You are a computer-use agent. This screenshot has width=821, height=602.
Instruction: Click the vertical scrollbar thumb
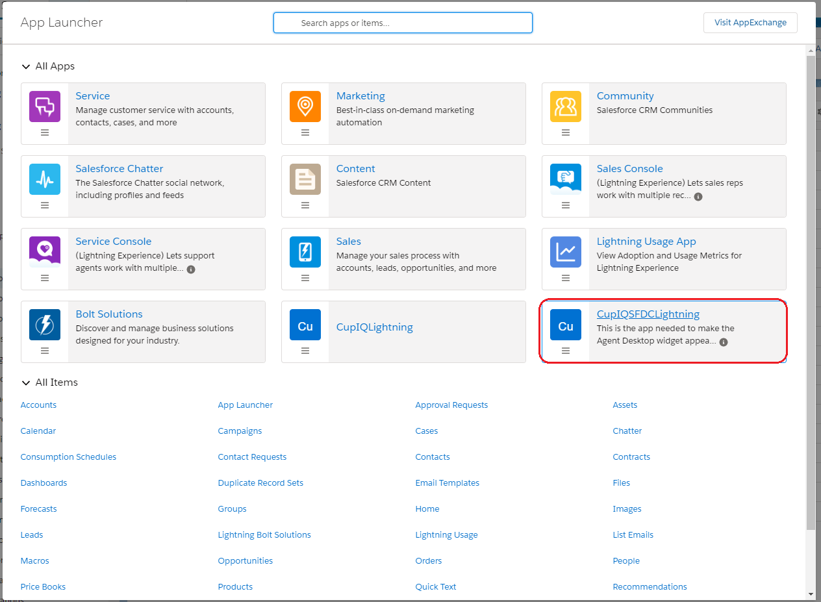811,292
